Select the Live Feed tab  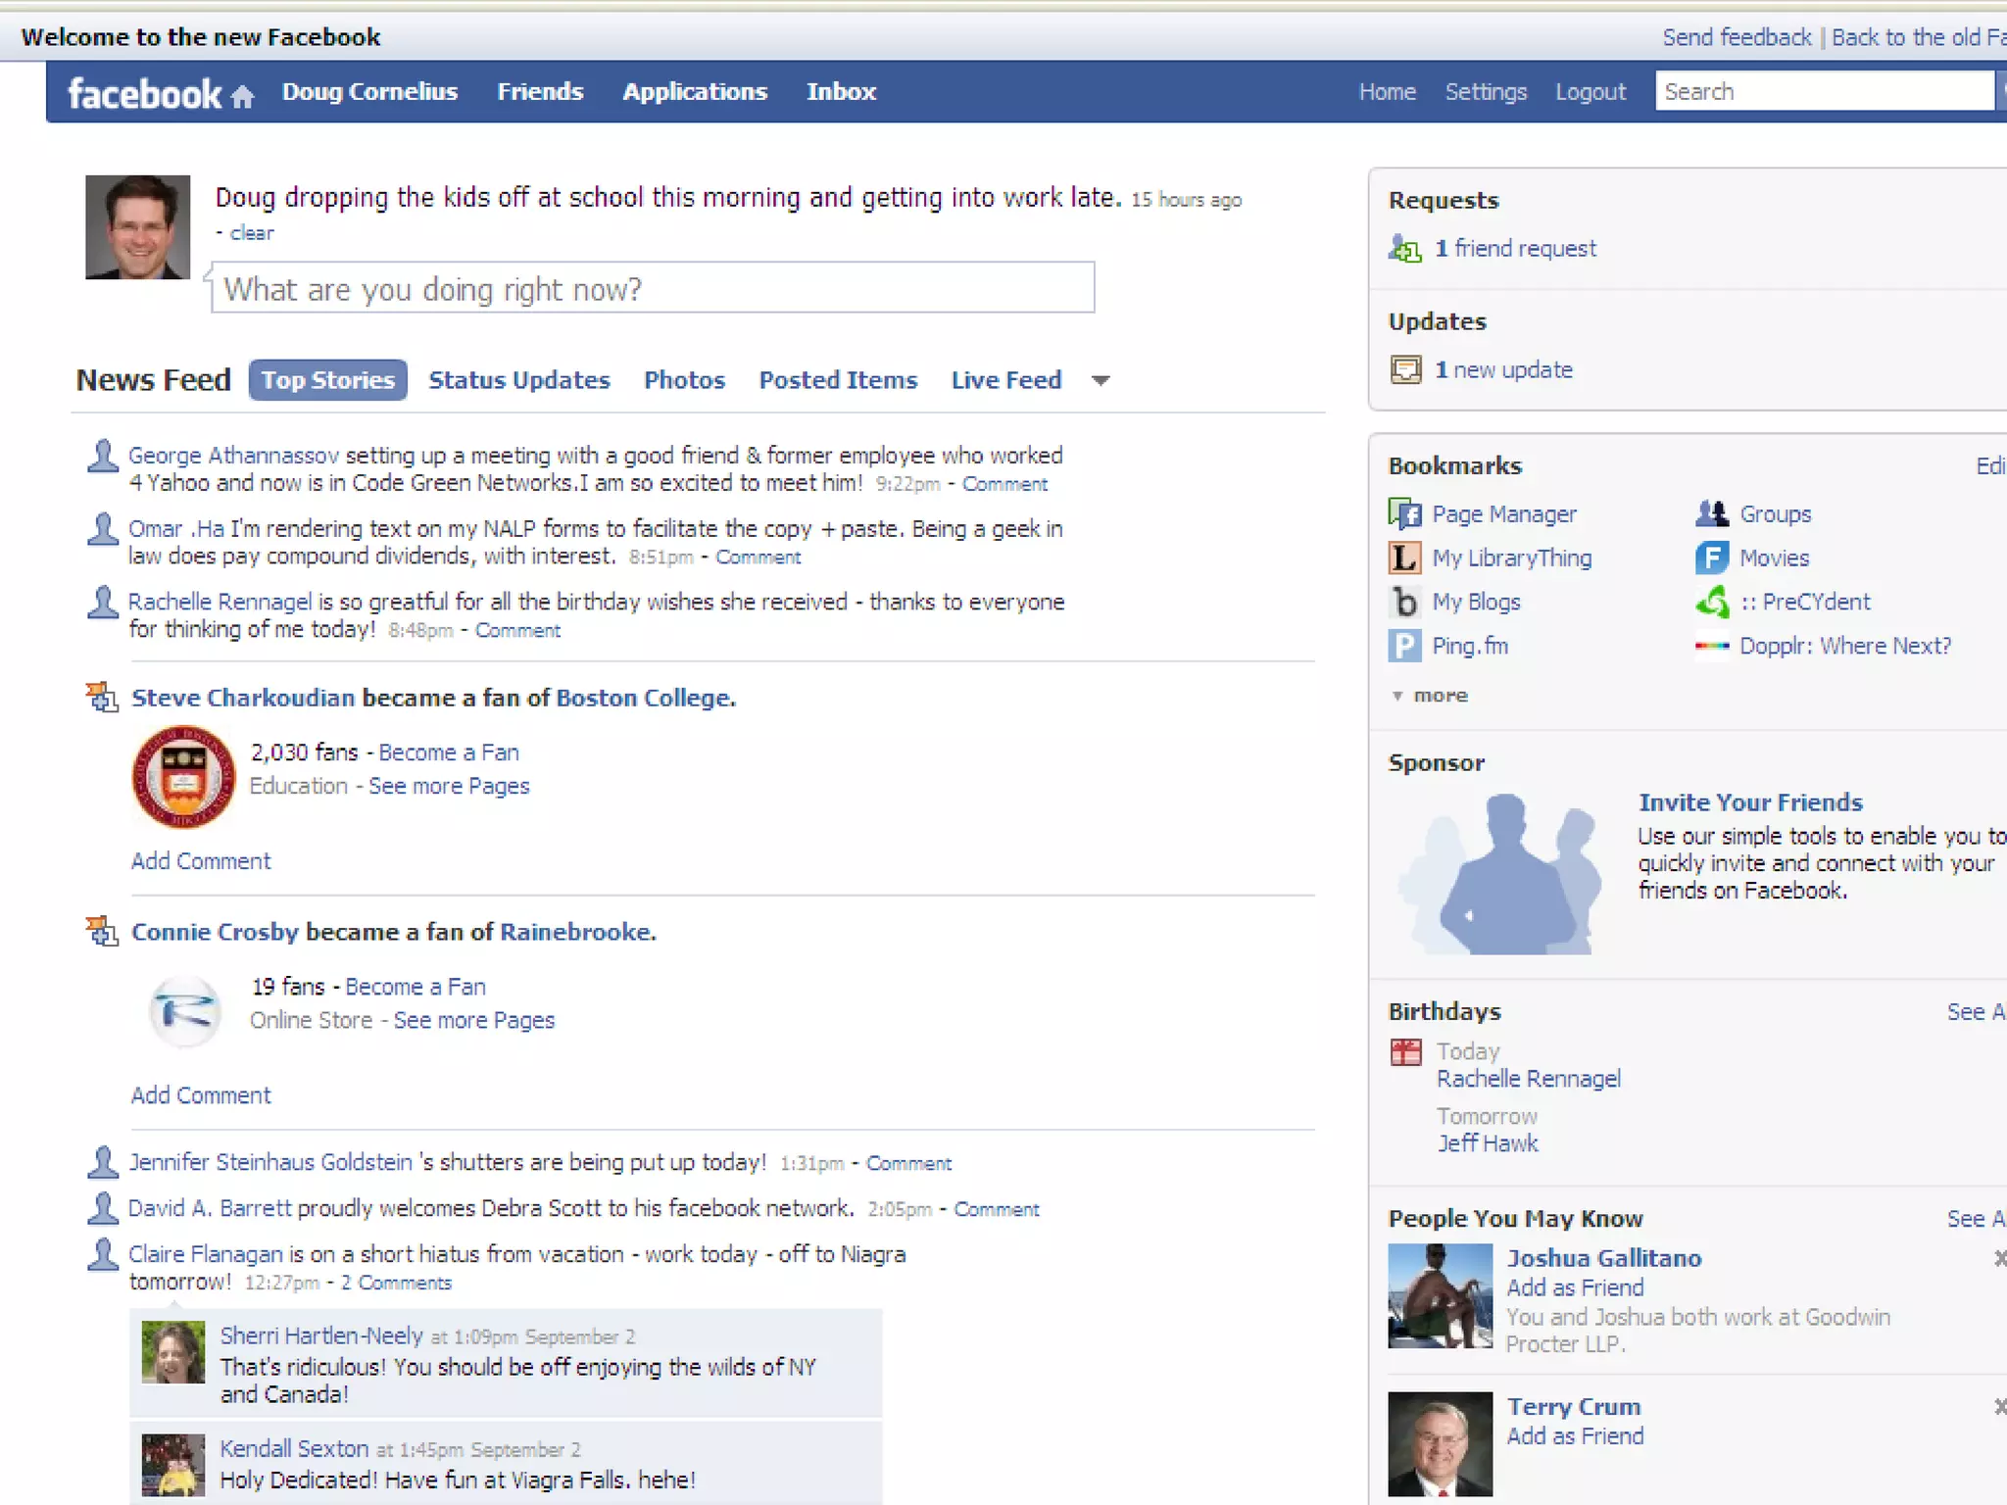click(x=1005, y=380)
